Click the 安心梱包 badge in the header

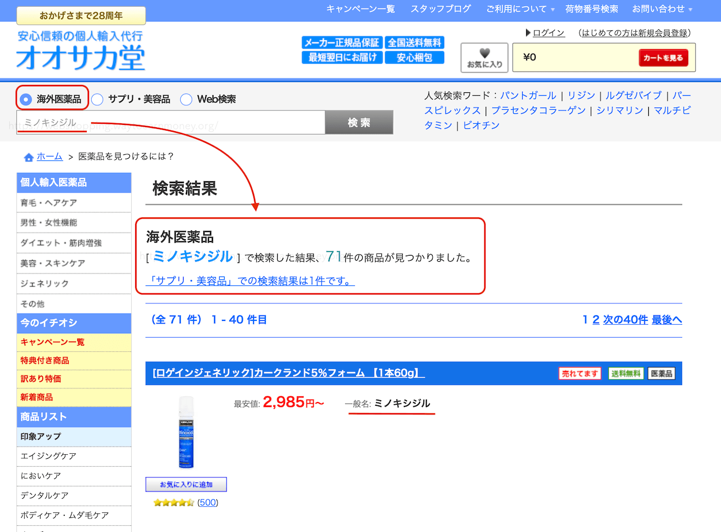415,59
